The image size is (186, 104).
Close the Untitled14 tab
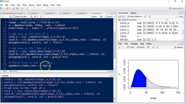103,13
